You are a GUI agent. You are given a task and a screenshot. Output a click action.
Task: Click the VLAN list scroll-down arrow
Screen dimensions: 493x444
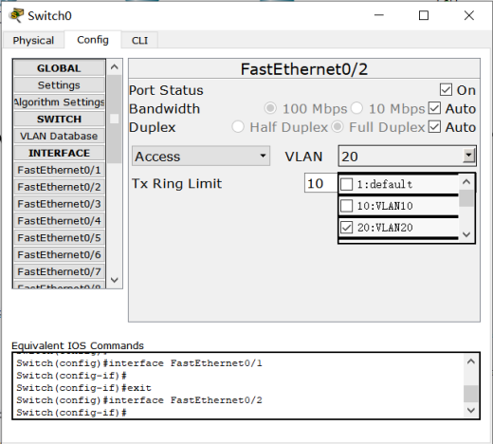coord(466,234)
